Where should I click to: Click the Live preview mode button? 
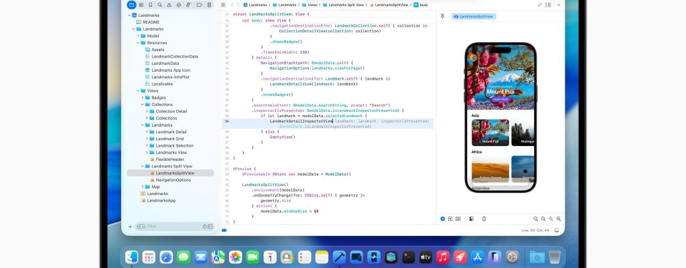tap(442, 218)
